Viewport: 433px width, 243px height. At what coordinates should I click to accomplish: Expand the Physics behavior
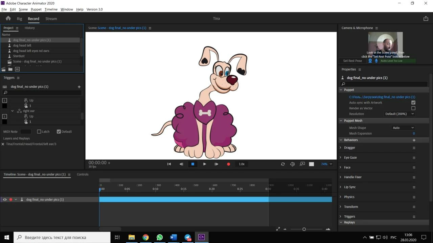pos(341,197)
